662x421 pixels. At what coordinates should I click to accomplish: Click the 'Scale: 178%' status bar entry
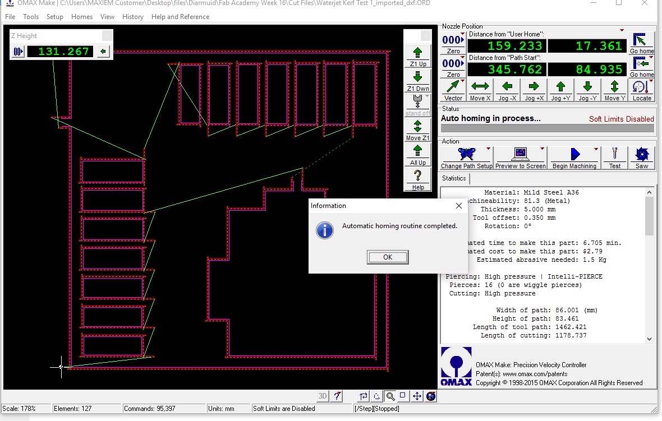point(26,408)
